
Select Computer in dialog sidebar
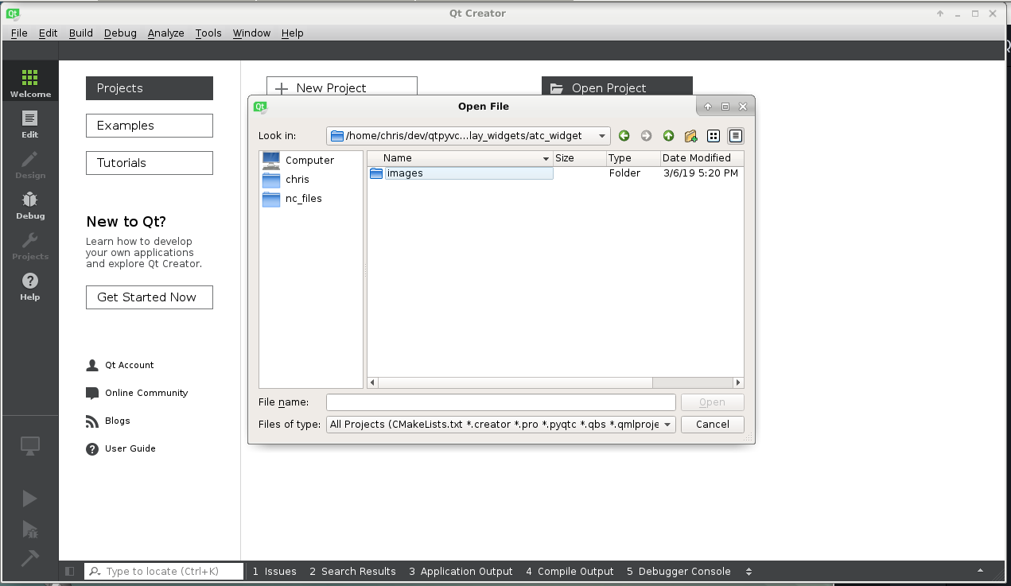pos(310,160)
